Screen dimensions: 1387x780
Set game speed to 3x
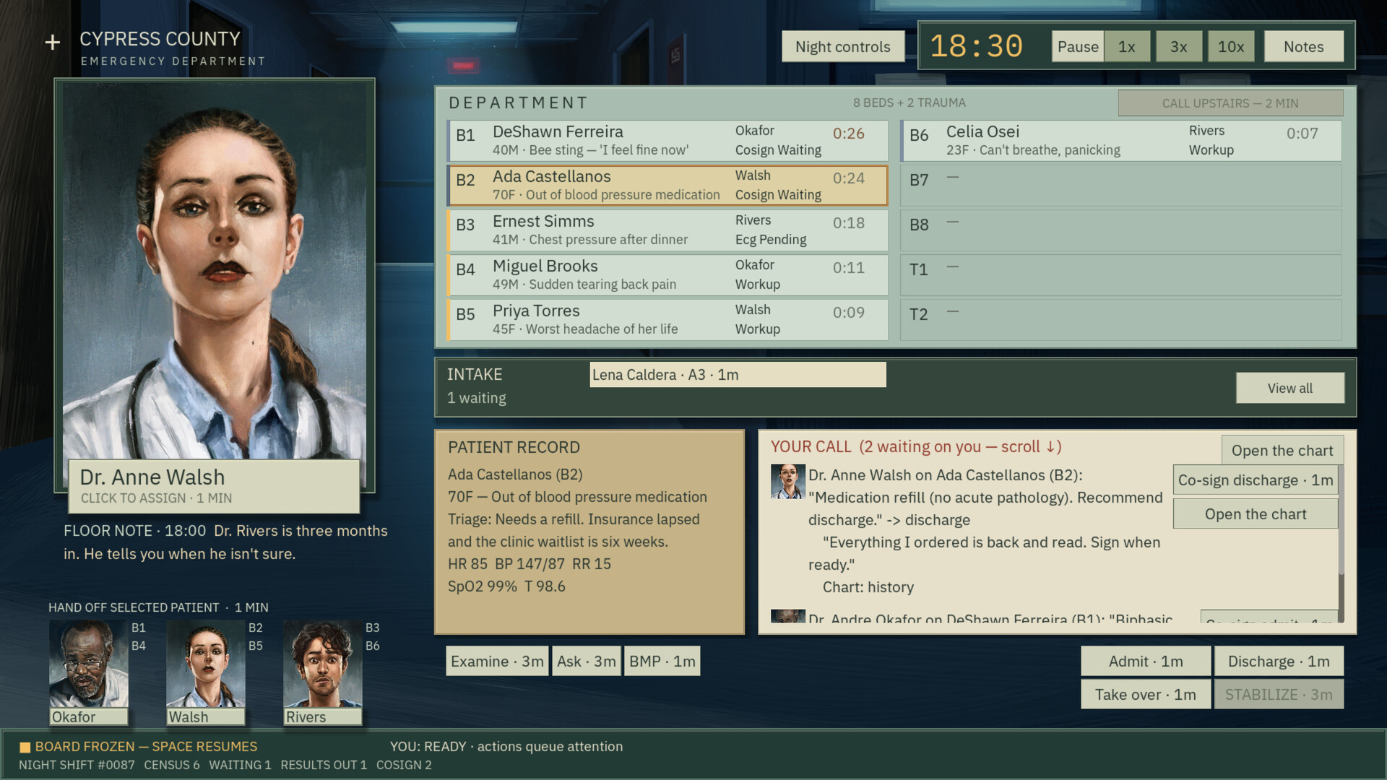(1179, 47)
